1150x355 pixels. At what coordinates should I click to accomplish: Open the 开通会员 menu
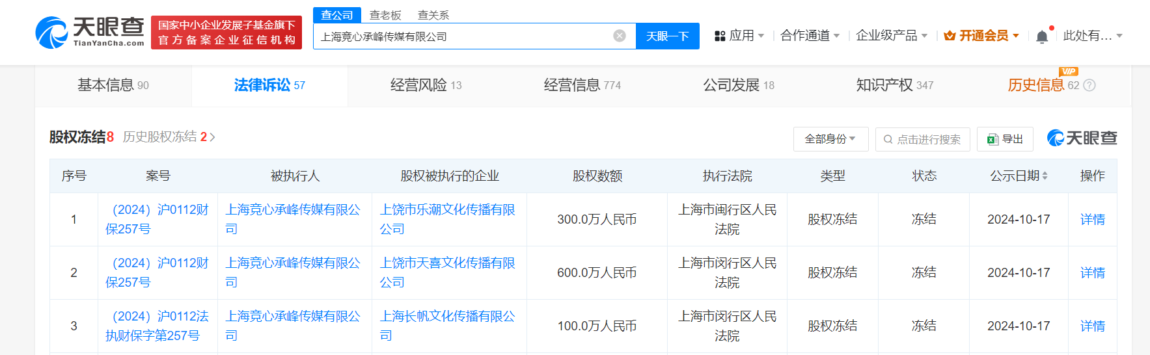click(x=981, y=36)
